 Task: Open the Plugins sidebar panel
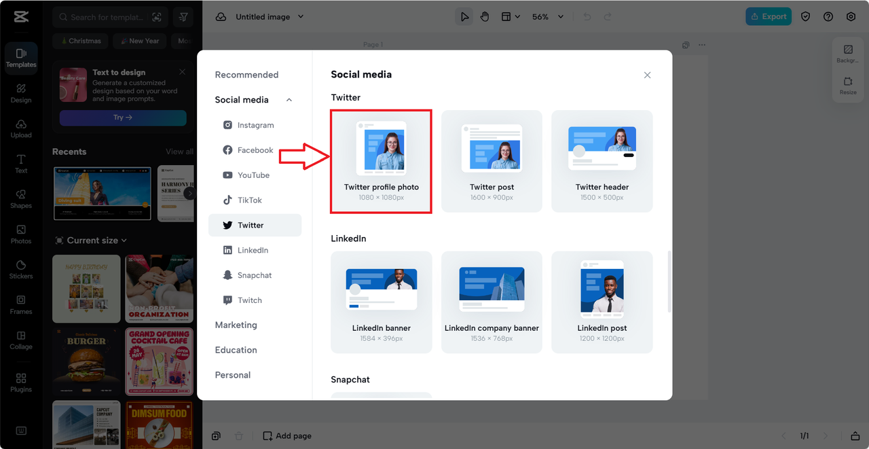click(x=21, y=382)
